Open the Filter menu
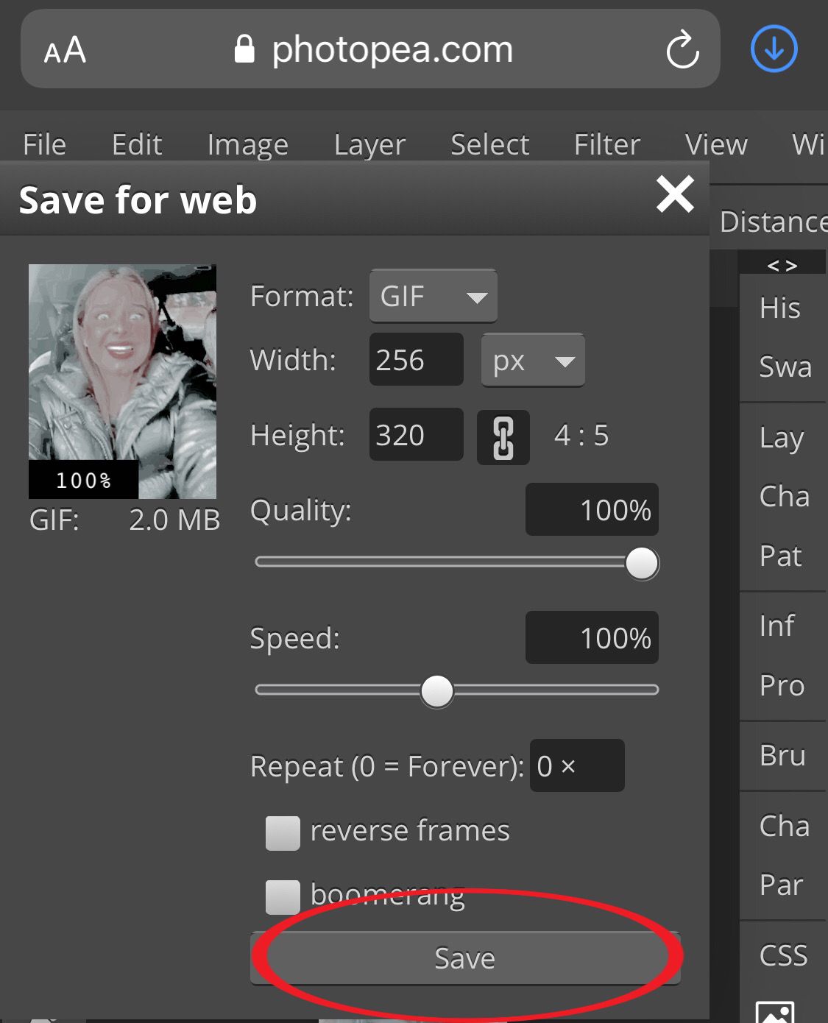The width and height of the screenshot is (828, 1023). (x=606, y=144)
